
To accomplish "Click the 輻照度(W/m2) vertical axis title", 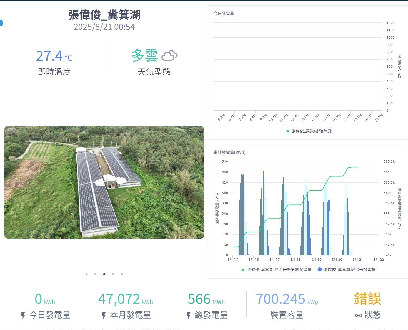I will click(399, 67).
